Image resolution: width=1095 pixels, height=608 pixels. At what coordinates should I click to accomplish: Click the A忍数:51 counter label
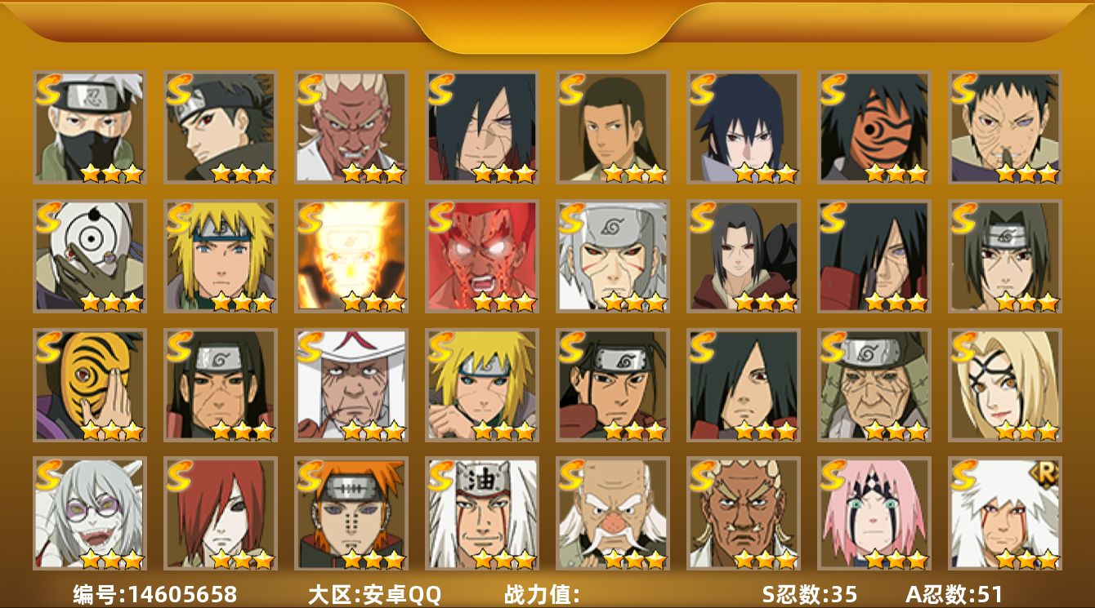954,594
